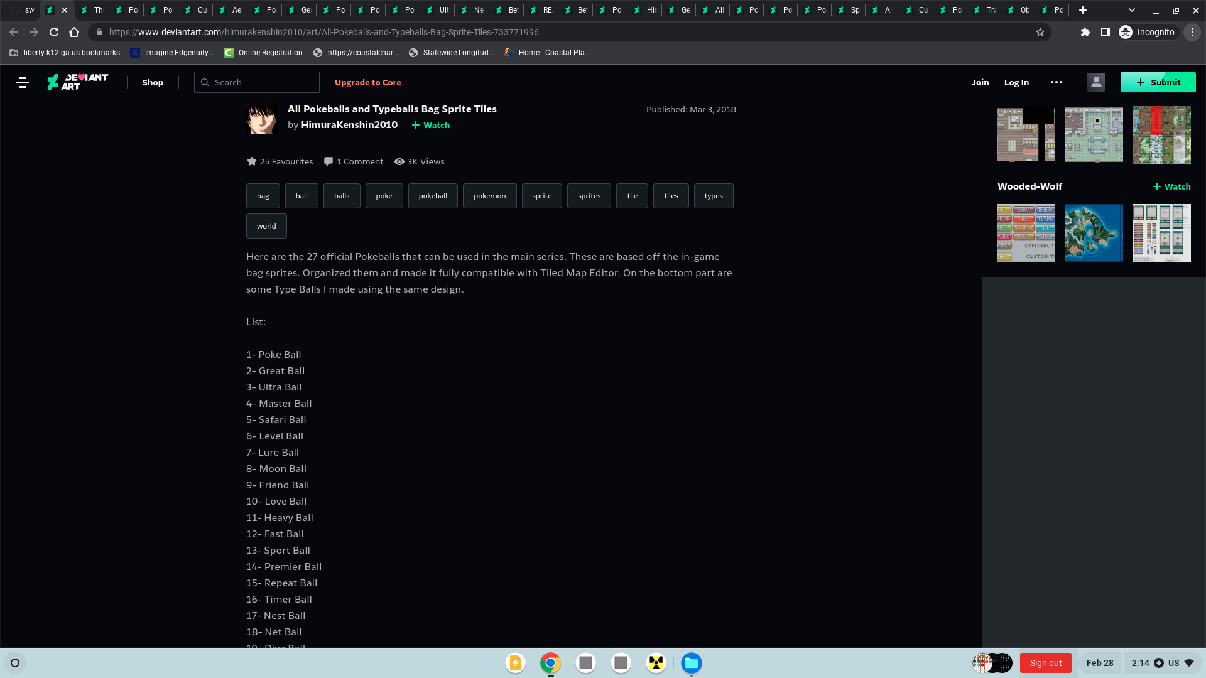Image resolution: width=1206 pixels, height=678 pixels.
Task: Open the gym building tileset thumbnail
Action: (1094, 134)
